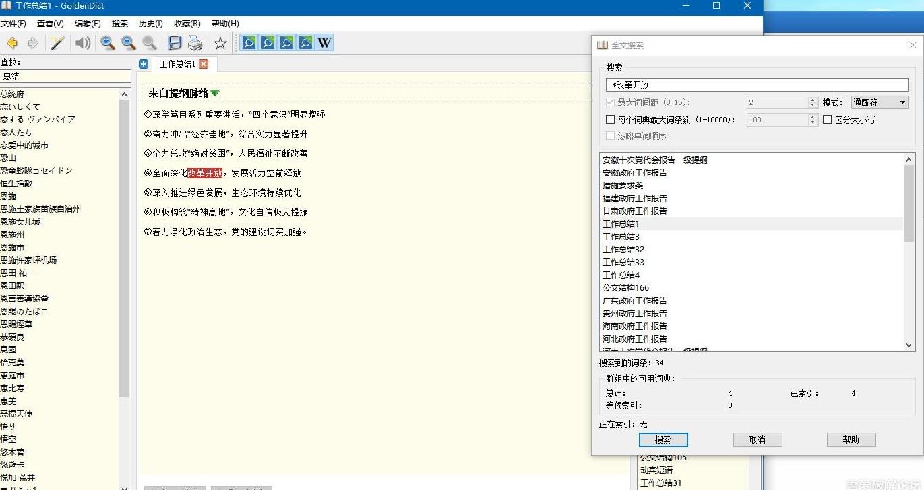This screenshot has height=490, width=924.
Task: Toggle dictionary icon beside the Wikipedia W
Action: coord(305,43)
